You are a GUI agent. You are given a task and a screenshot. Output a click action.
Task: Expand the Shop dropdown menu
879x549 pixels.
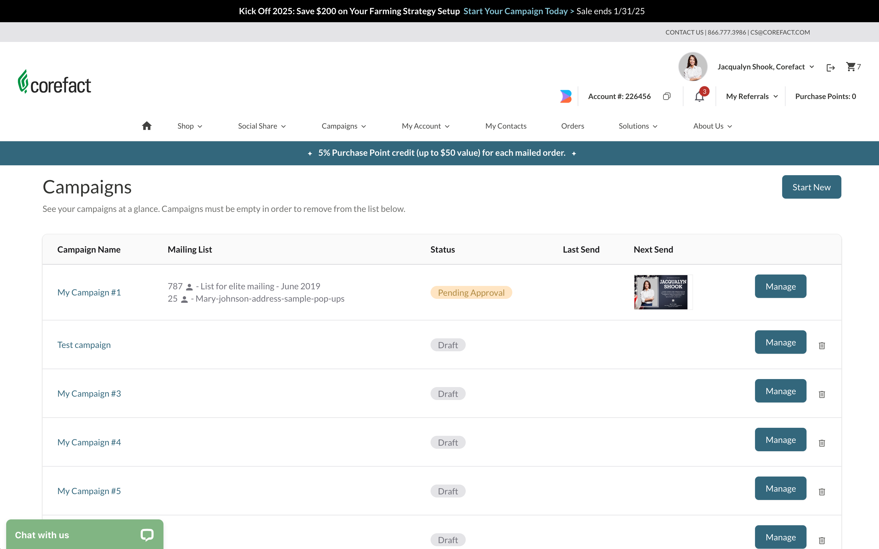click(189, 126)
